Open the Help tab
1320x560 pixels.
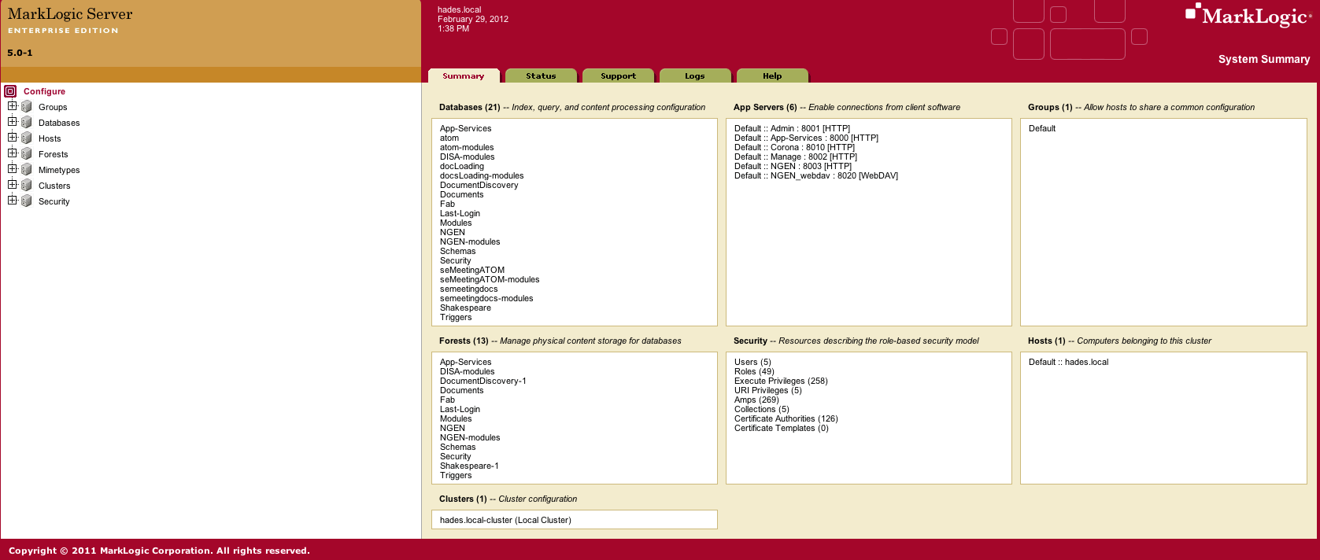[x=772, y=76]
